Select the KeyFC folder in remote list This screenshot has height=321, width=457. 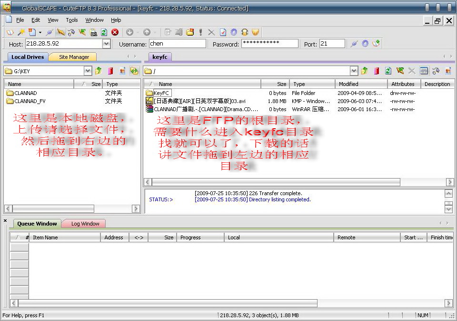click(161, 93)
